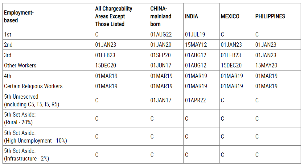The image size is (304, 167).
Task: Select the INDIA column header
Action: point(191,16)
